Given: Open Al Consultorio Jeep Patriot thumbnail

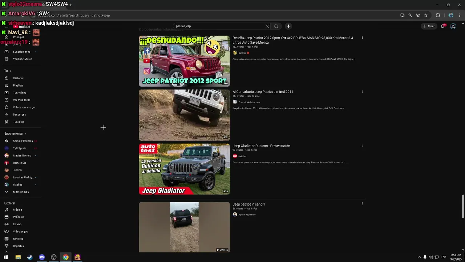Looking at the screenshot, I should pos(184,115).
